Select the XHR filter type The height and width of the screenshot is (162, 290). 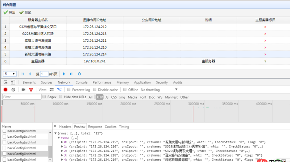pyautogui.click(x=99, y=97)
